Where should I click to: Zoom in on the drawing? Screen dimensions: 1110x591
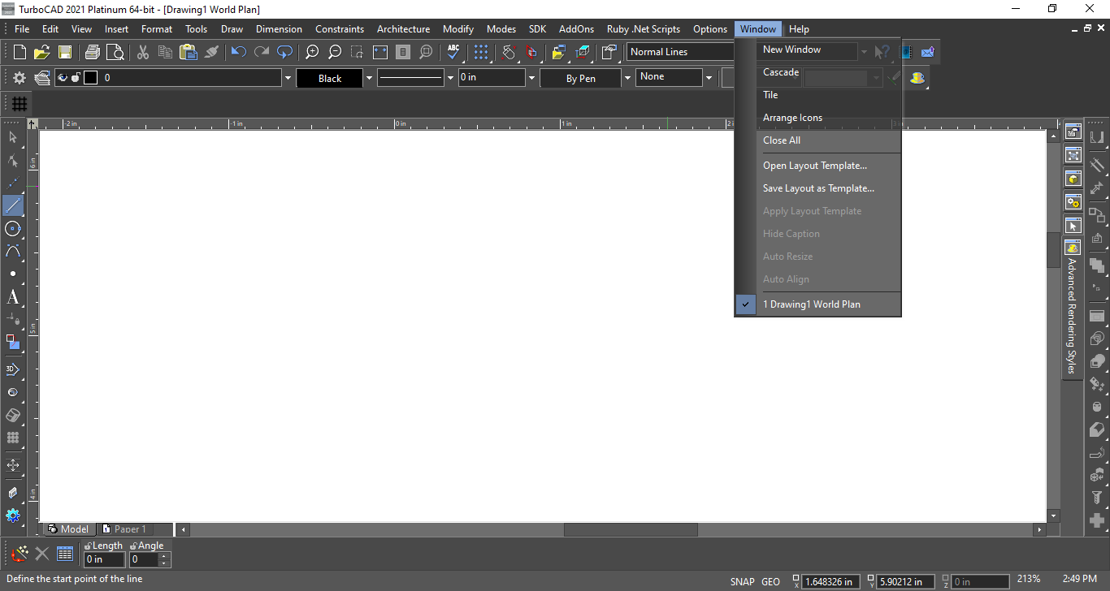[x=312, y=52]
